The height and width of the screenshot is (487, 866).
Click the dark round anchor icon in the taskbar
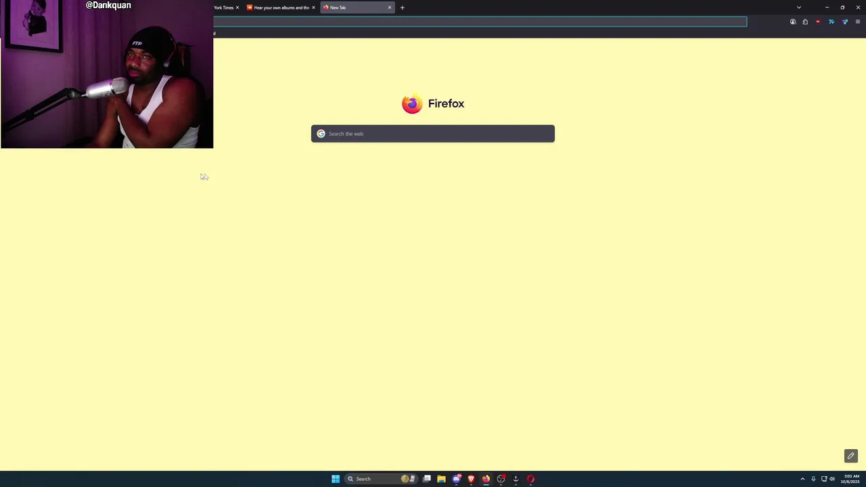tap(516, 479)
